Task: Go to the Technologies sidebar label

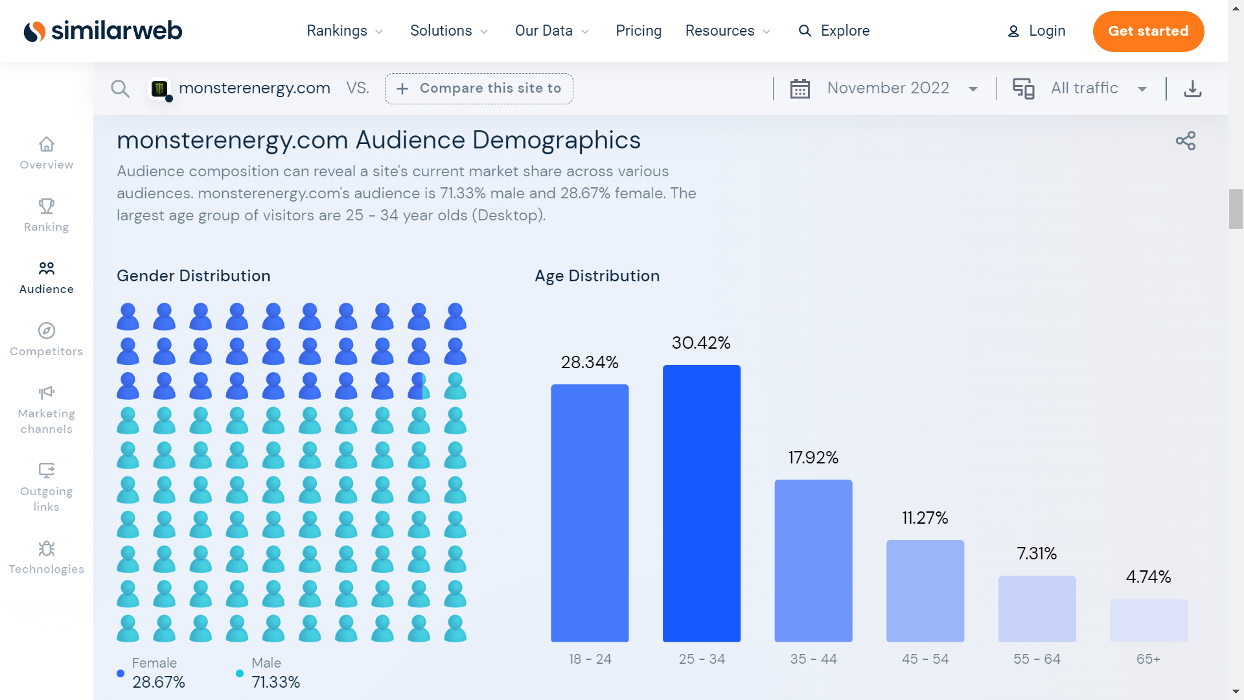Action: pyautogui.click(x=47, y=569)
